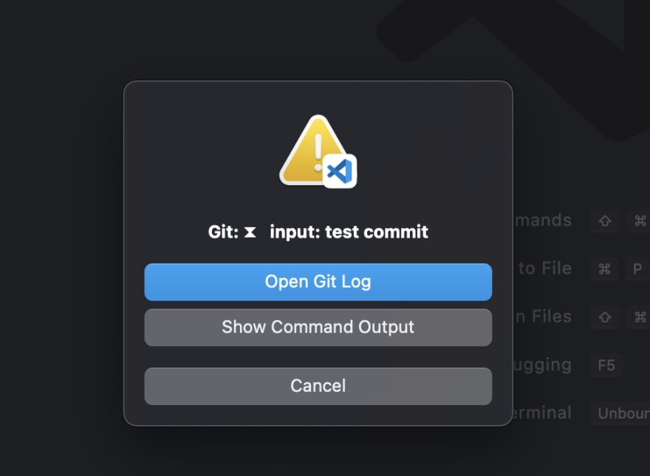Click the Debugging shortcut label
This screenshot has height=476, width=650.
(x=544, y=365)
